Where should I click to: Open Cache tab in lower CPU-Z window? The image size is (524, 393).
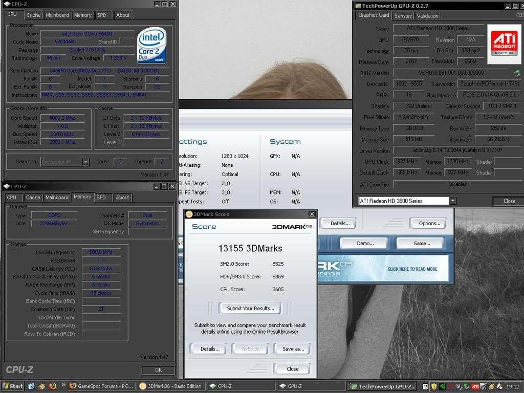pyautogui.click(x=33, y=198)
